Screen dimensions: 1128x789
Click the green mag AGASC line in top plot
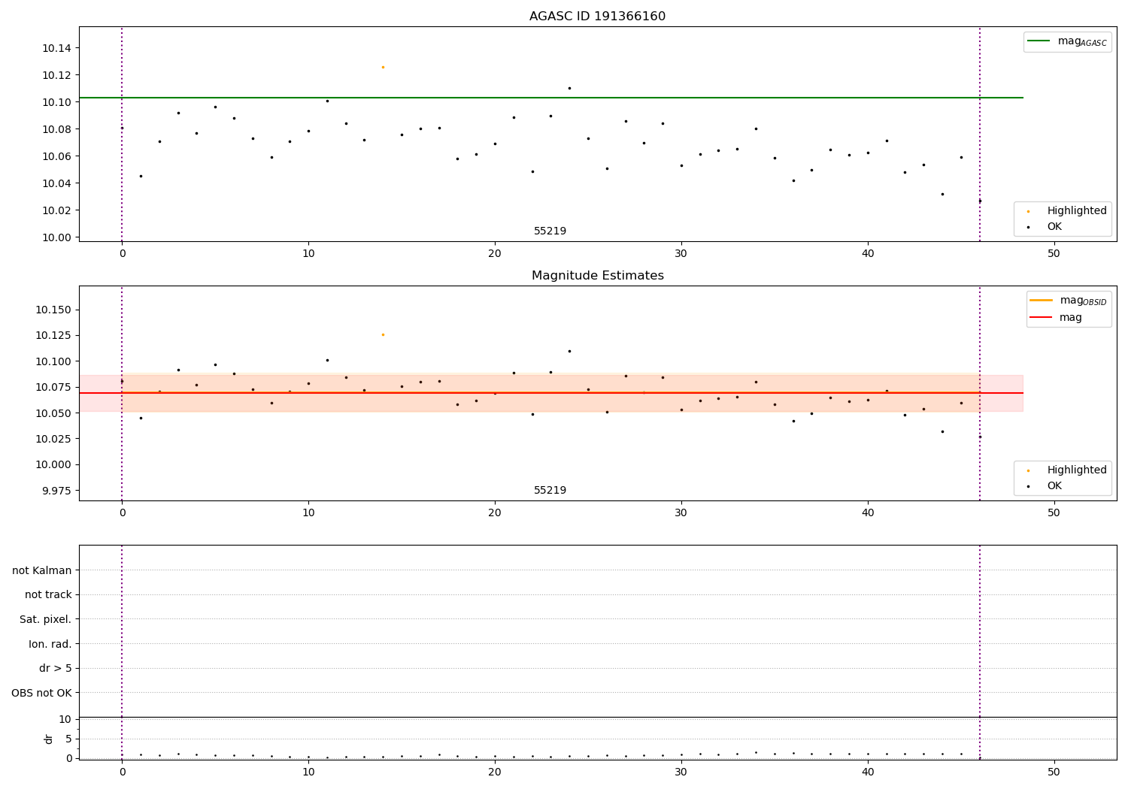click(550, 98)
